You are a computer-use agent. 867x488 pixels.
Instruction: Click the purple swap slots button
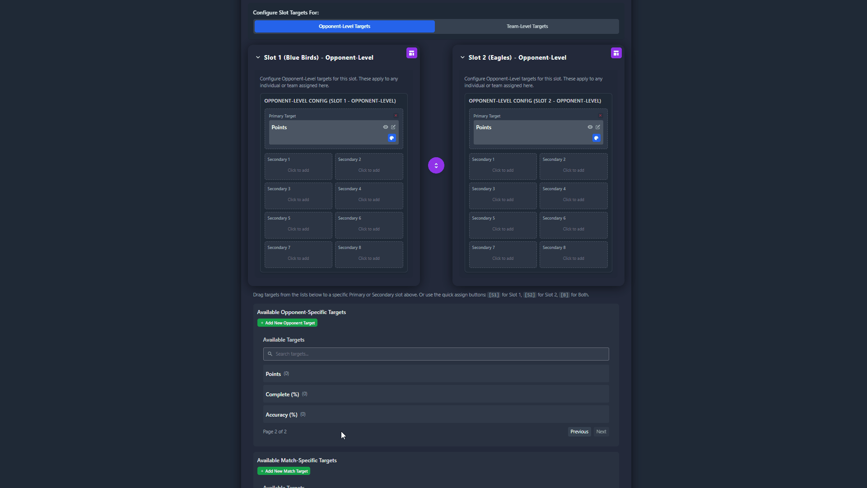click(x=436, y=165)
